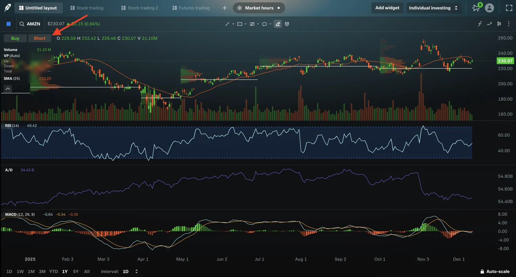Toggle the pencil drawing mode
The width and height of the screenshot is (516, 277).
tap(278, 24)
